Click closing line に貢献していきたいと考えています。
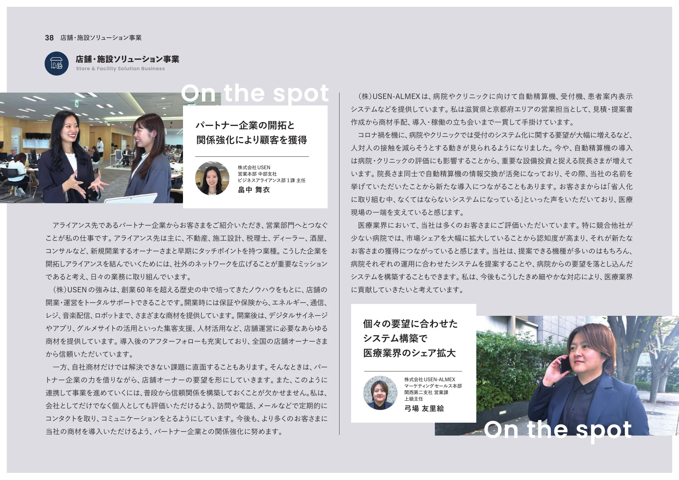Image resolution: width=679 pixels, height=480 pixels. 407,290
